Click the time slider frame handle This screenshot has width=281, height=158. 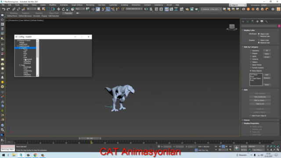pos(90,138)
